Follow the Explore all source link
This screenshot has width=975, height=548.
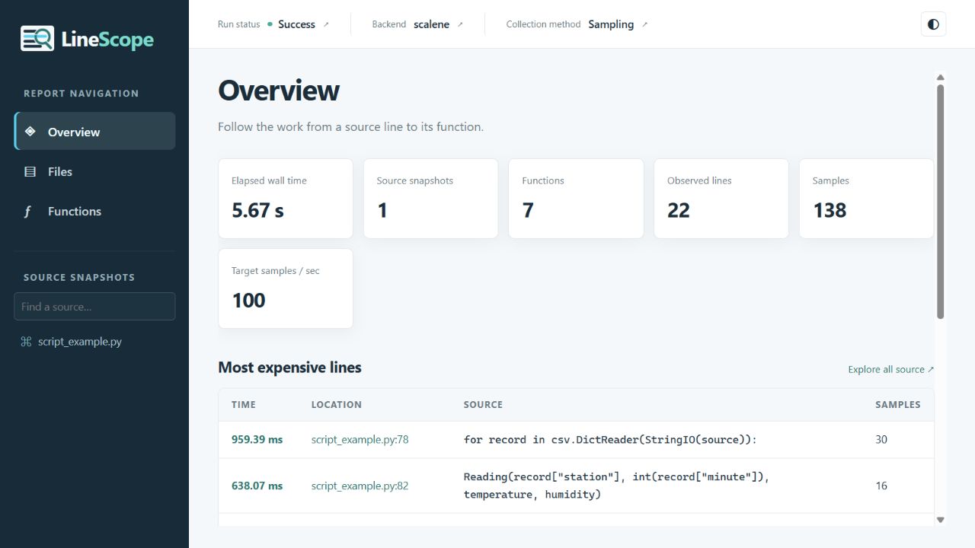pos(891,369)
